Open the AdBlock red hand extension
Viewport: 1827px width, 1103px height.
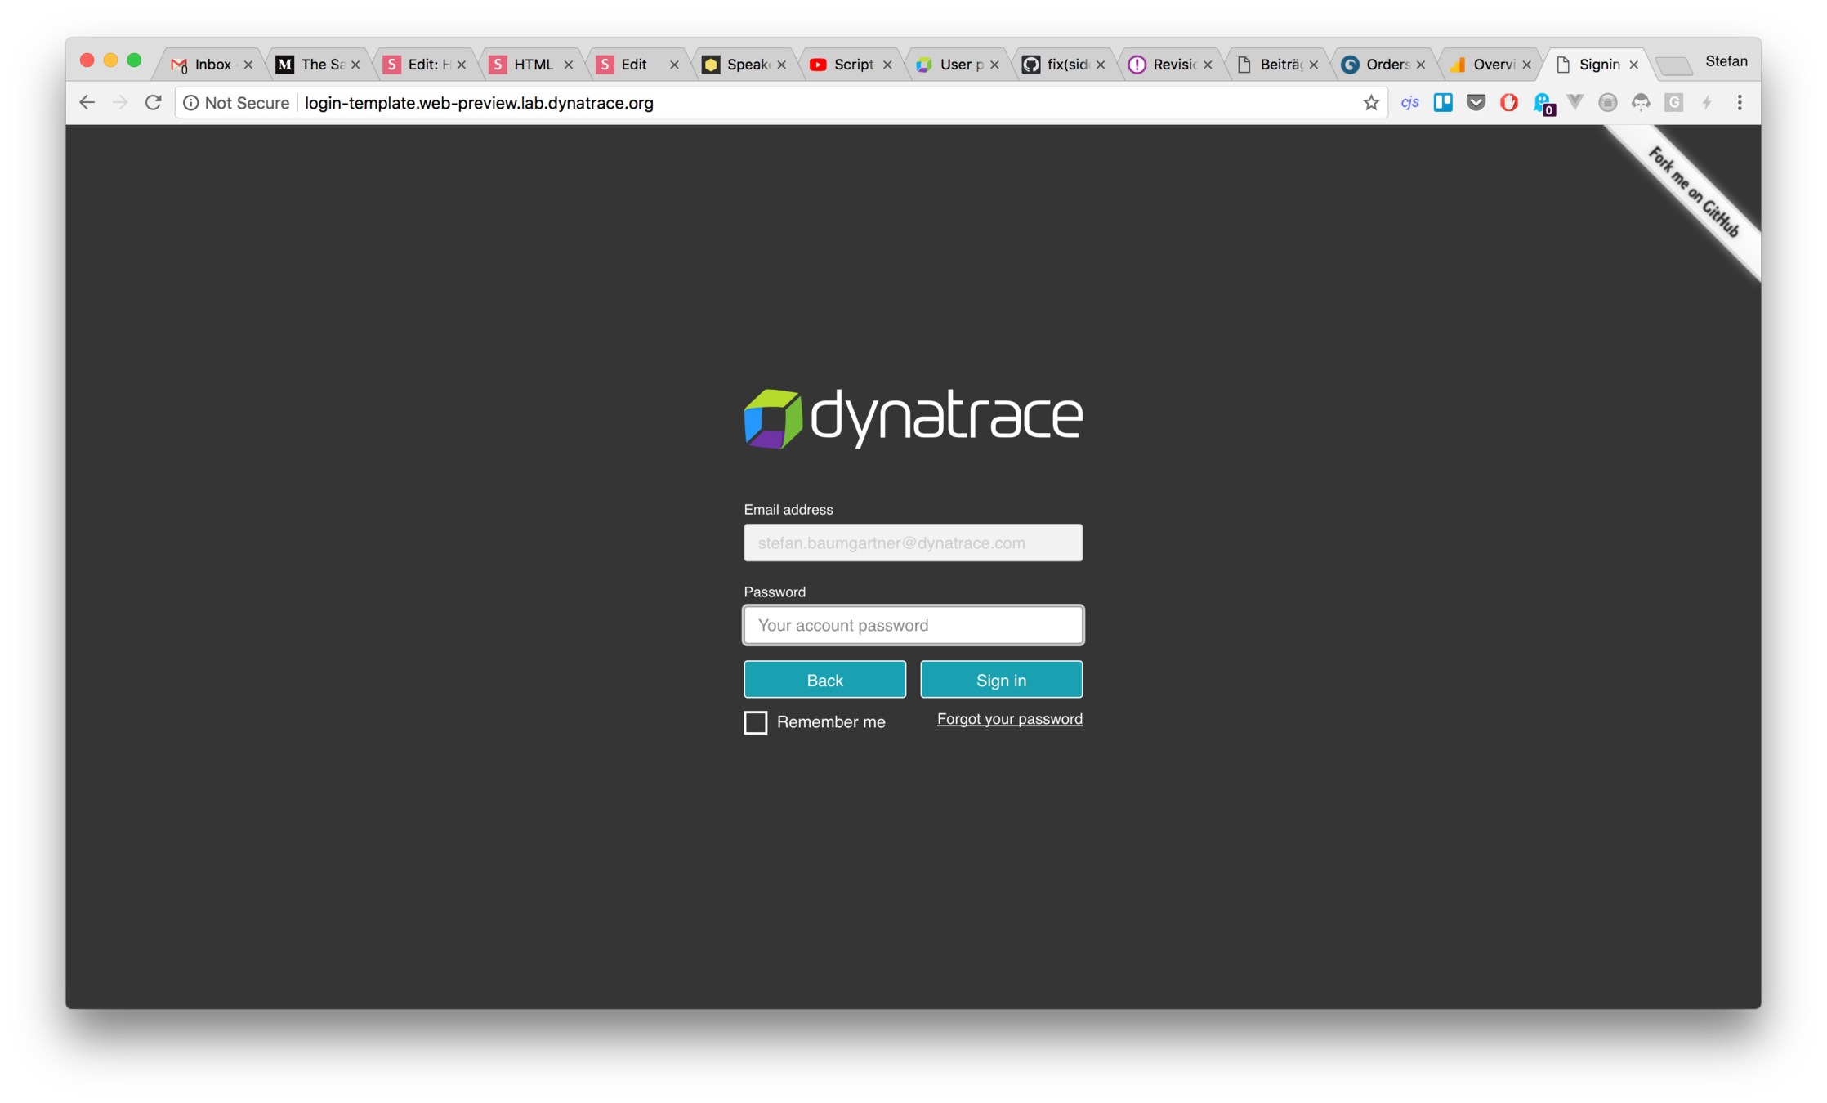1508,102
